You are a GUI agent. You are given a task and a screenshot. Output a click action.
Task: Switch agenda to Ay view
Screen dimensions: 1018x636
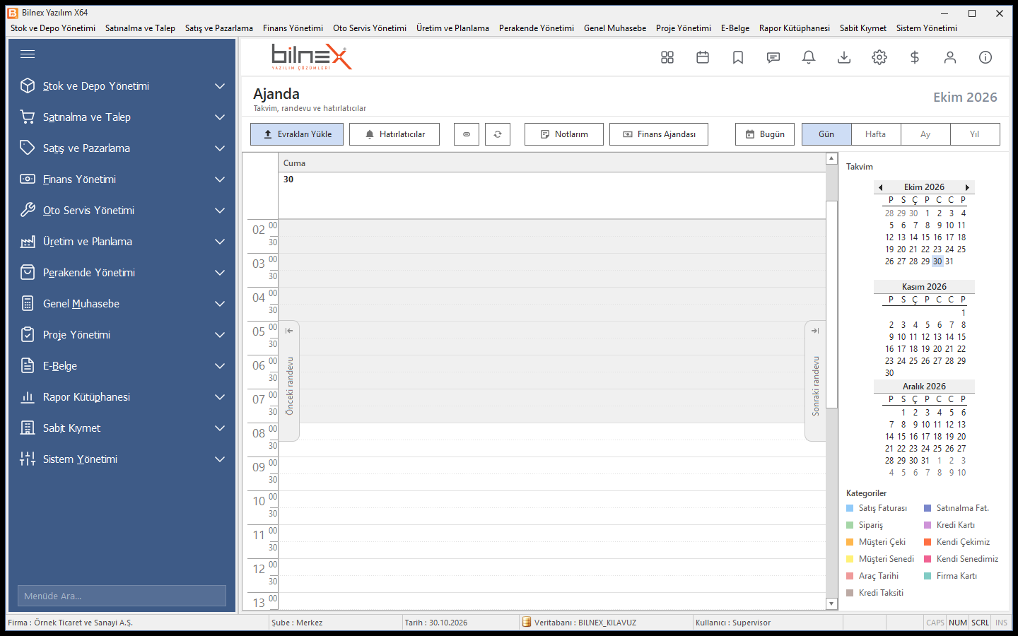[925, 134]
